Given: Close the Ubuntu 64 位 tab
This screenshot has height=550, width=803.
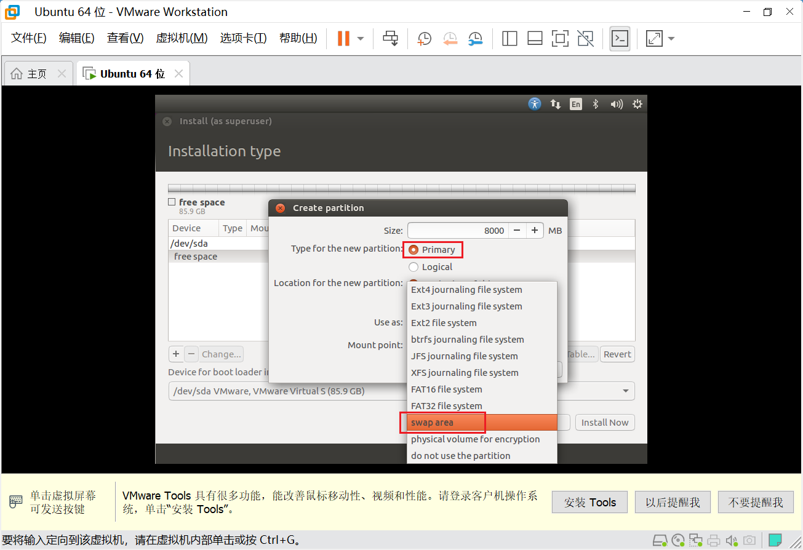Looking at the screenshot, I should [178, 74].
